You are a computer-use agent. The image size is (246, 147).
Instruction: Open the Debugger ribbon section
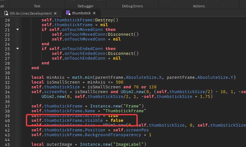(86, 6)
